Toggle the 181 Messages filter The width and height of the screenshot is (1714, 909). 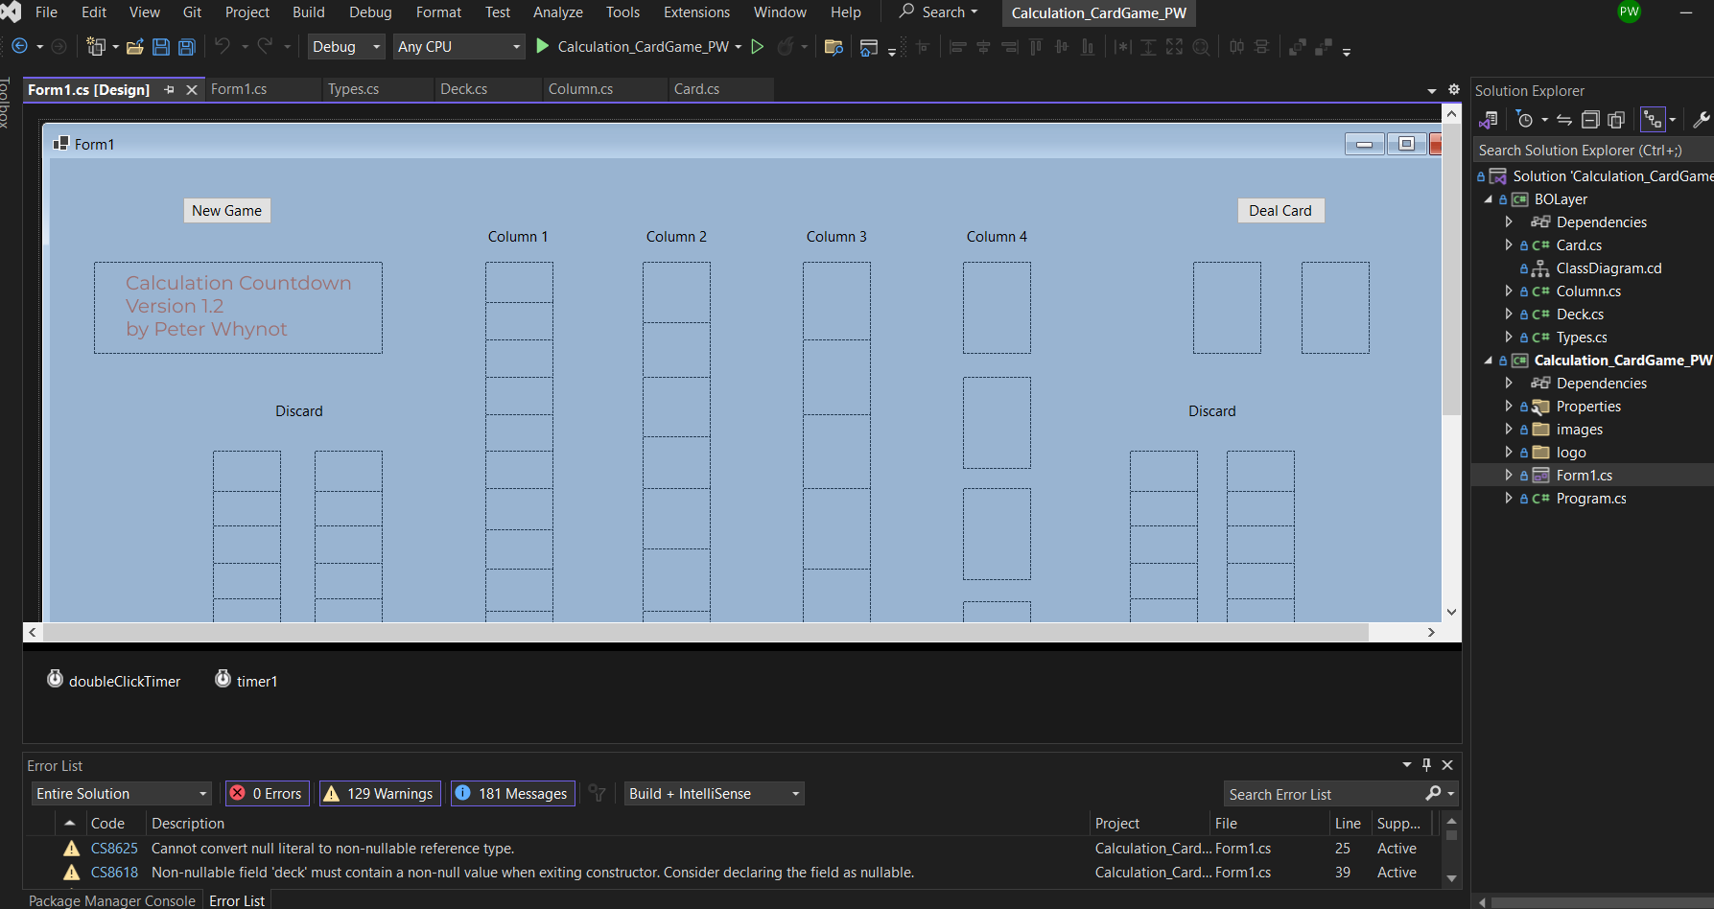(512, 793)
